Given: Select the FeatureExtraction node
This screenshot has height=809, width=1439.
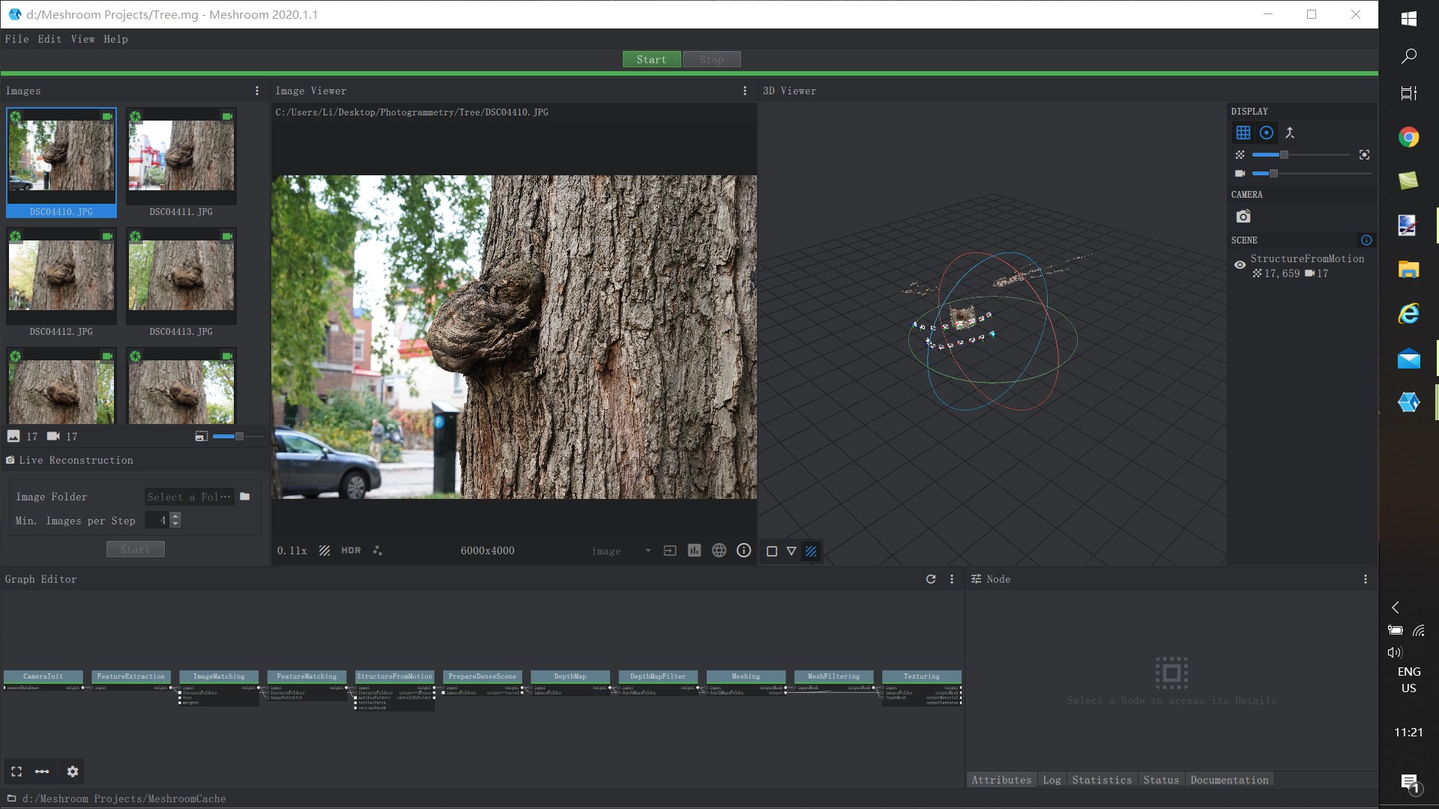Looking at the screenshot, I should coord(130,676).
